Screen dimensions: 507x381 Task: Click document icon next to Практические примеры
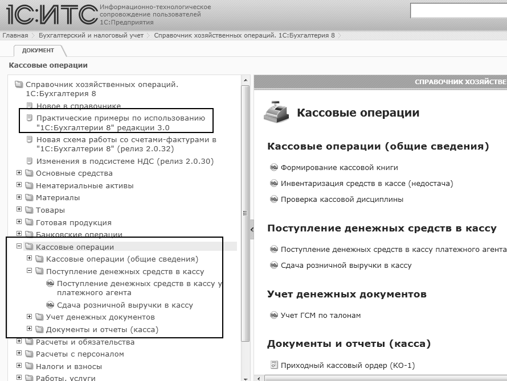point(30,118)
